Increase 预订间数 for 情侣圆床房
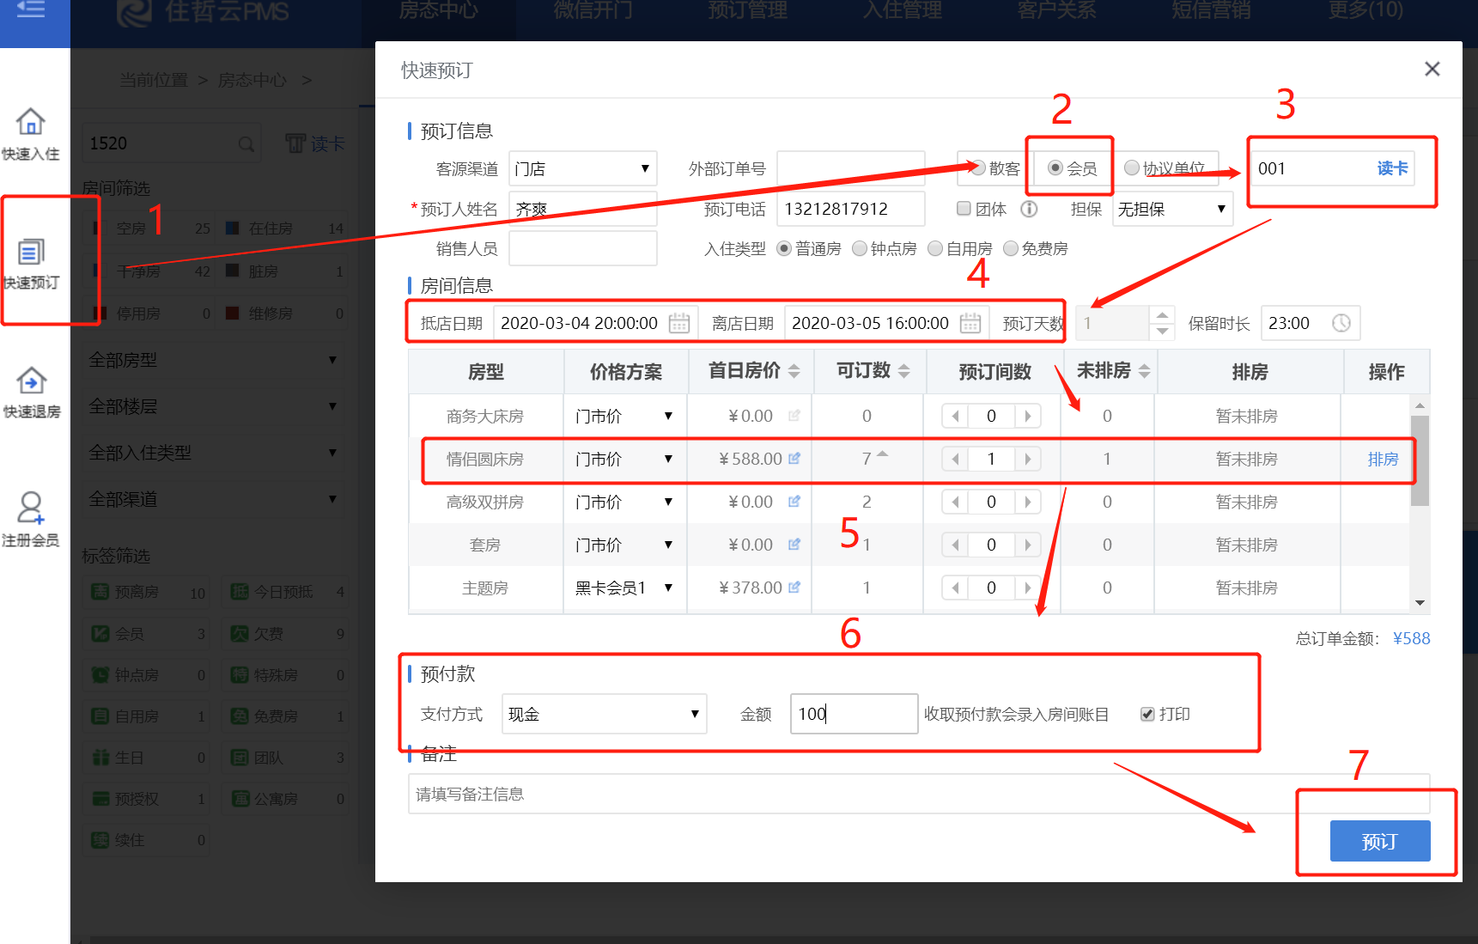1478x944 pixels. tap(1028, 460)
